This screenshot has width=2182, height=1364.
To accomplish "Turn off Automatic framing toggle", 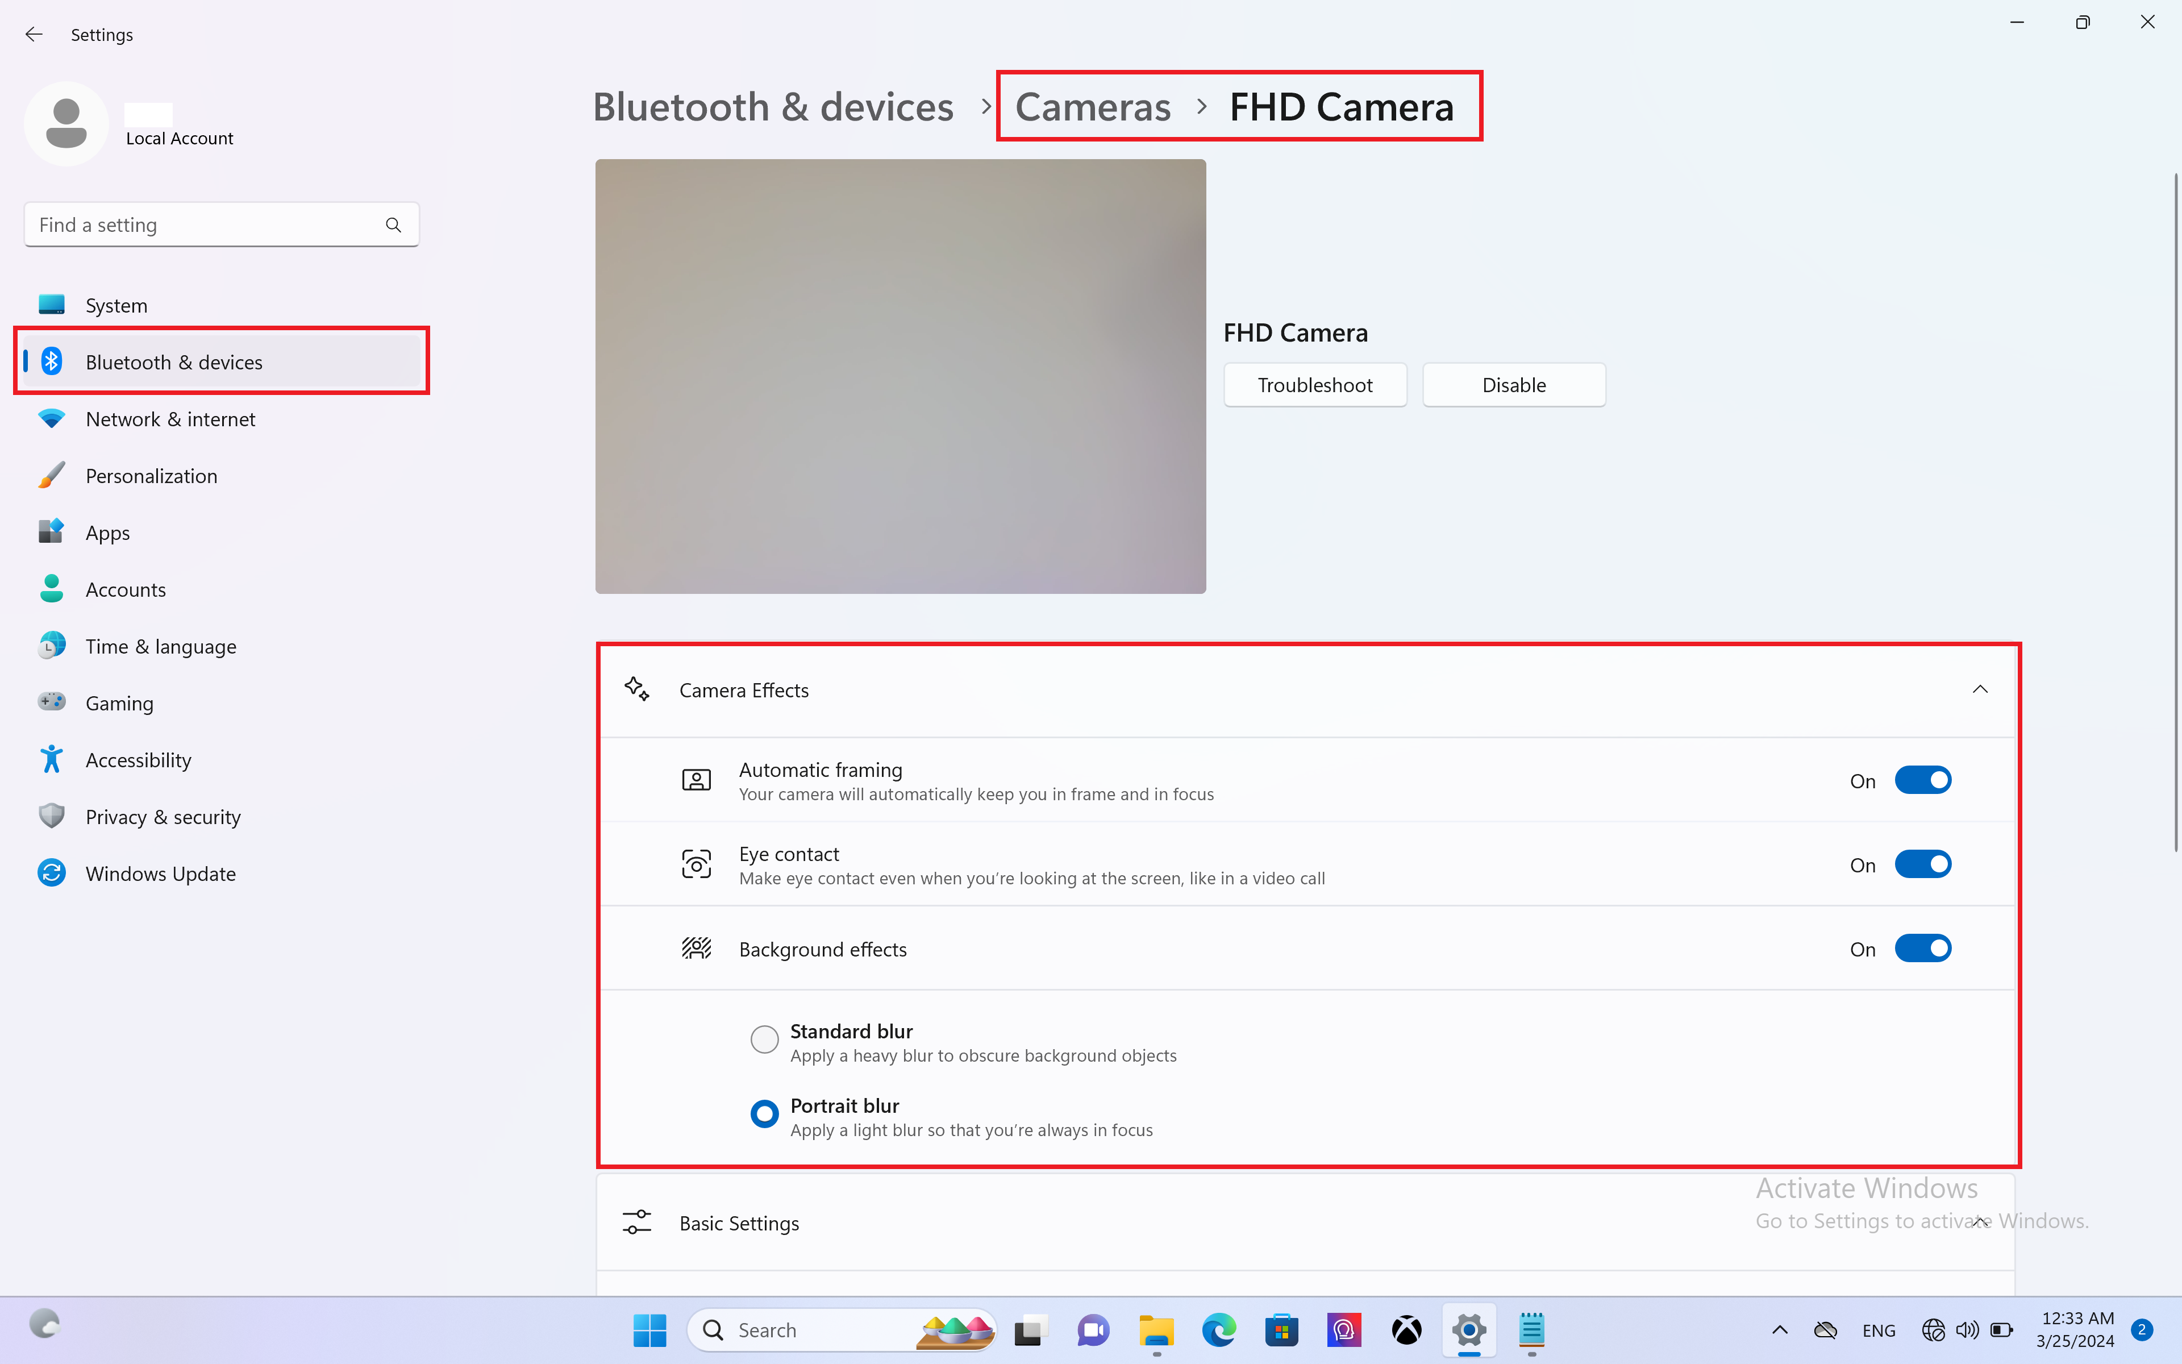I will 1922,780.
